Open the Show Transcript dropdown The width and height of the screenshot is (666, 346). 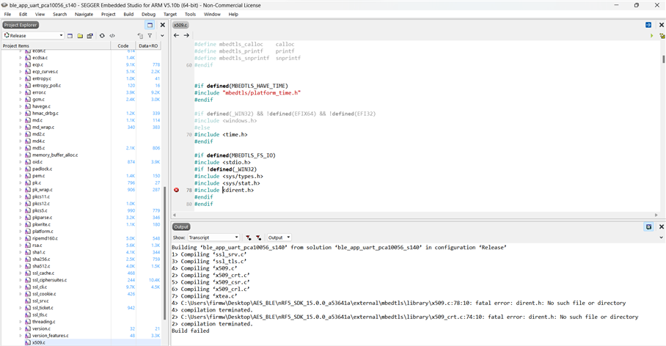click(x=213, y=238)
